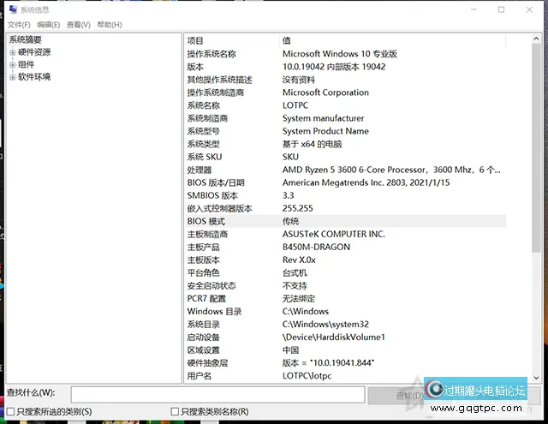548x424 pixels.
Task: Select the PCR7 配置 row
Action: pos(345,299)
